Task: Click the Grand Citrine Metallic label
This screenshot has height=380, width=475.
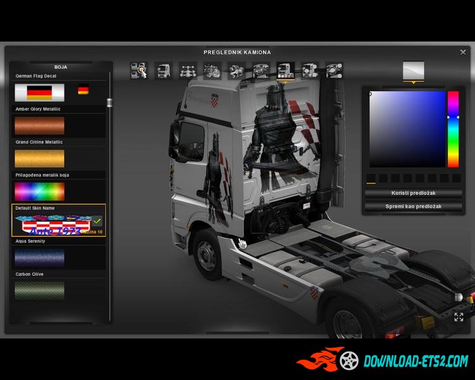Action: 39,142
